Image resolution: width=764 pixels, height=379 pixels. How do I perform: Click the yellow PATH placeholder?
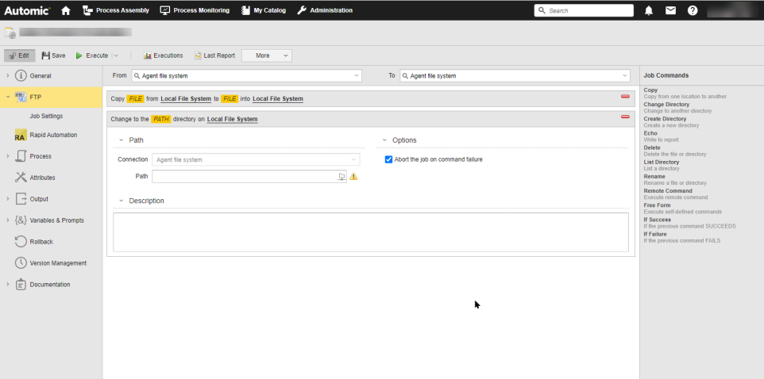coord(160,119)
